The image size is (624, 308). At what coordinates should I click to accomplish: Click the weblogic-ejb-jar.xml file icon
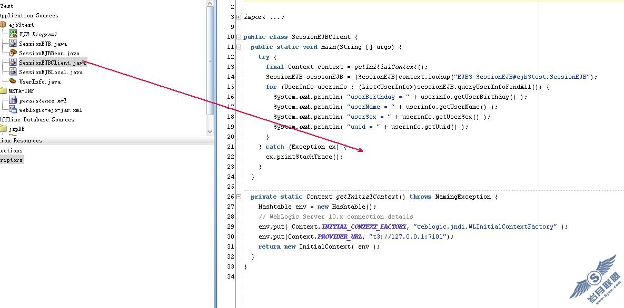click(x=13, y=110)
